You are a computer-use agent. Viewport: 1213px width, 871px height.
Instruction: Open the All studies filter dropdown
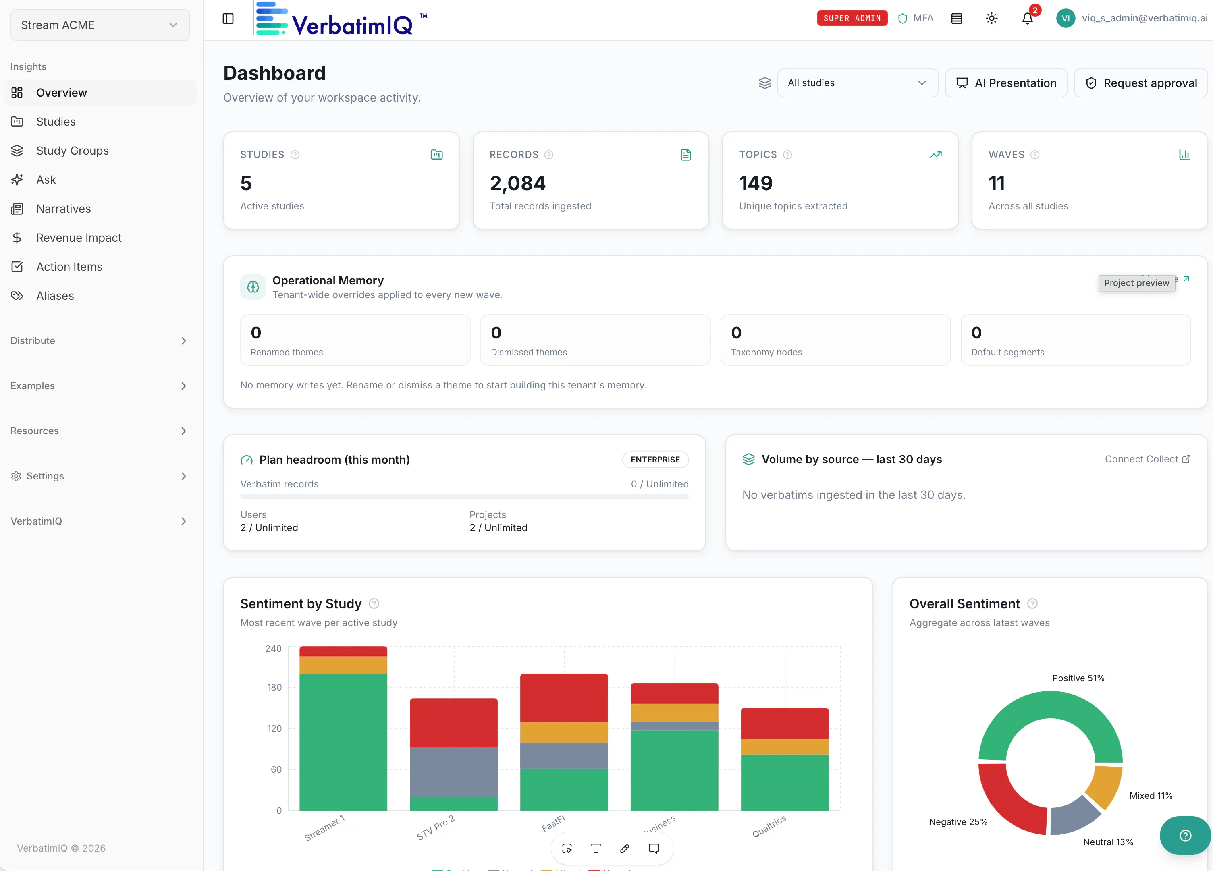point(857,83)
